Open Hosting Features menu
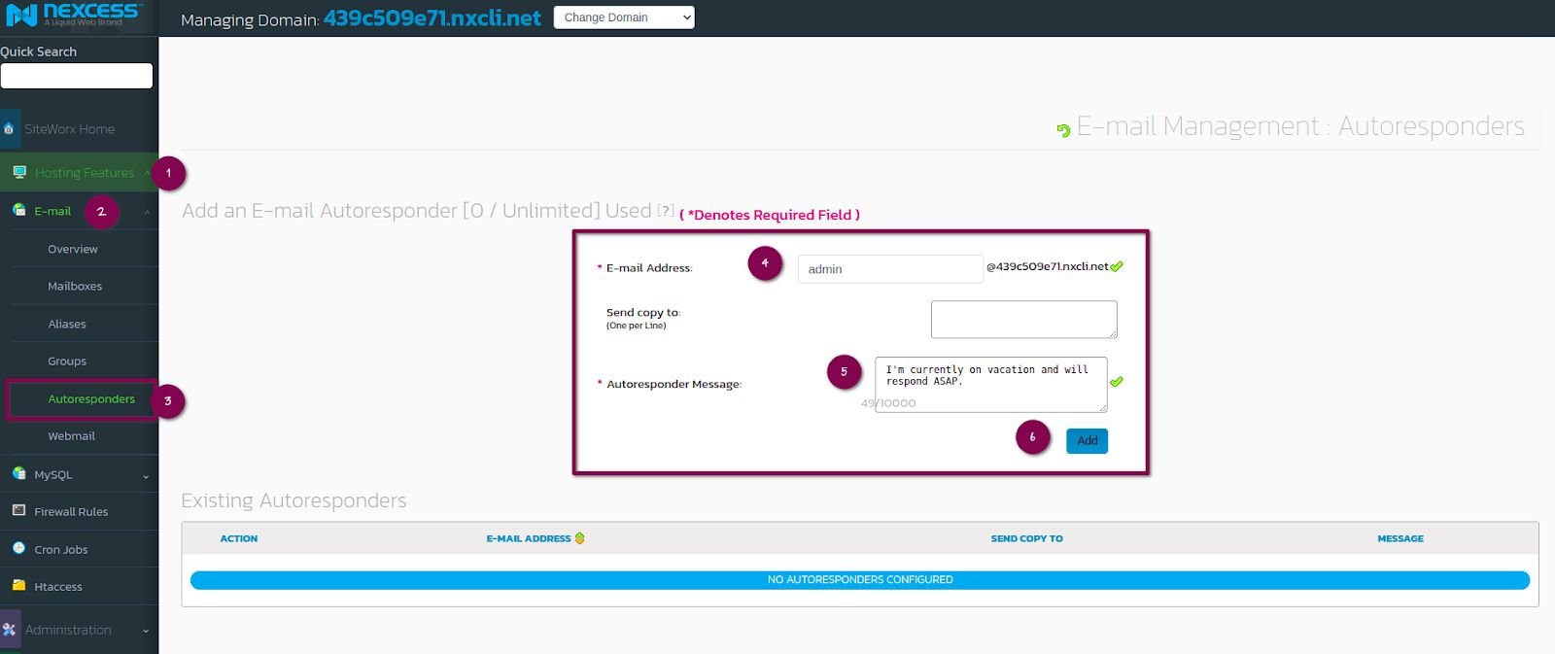Viewport: 1555px width, 654px height. click(85, 173)
